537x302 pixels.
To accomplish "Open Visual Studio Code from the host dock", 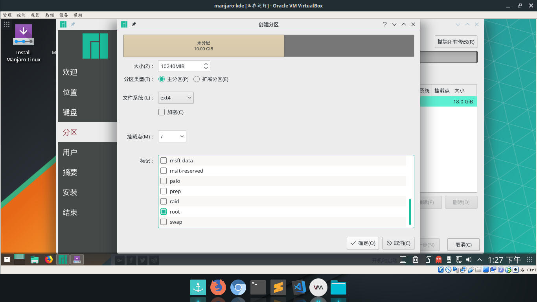I will (299, 287).
